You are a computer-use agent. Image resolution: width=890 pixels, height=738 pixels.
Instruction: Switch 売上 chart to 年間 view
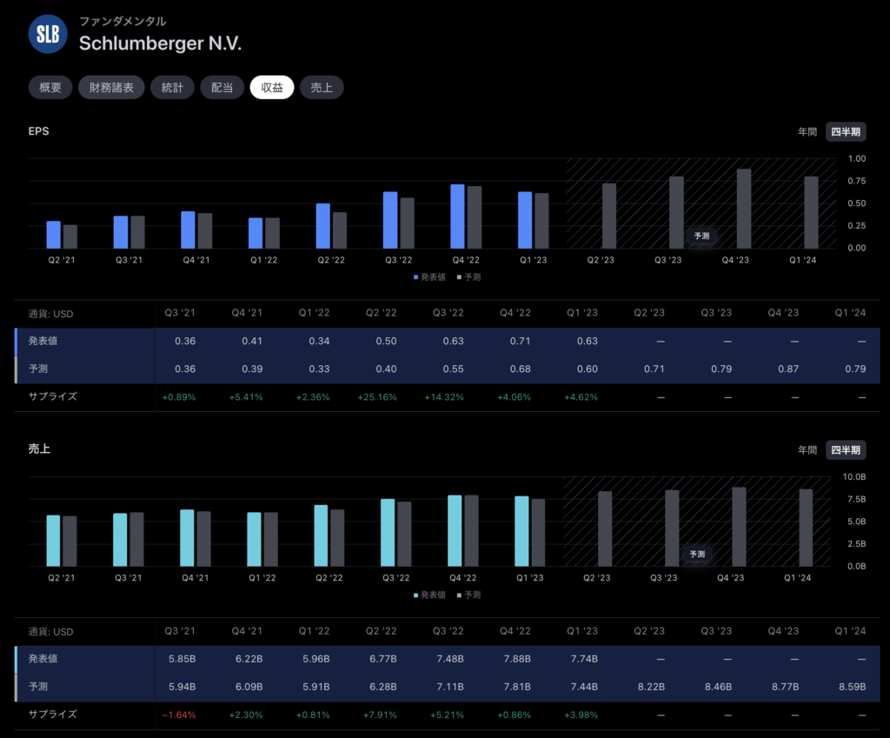tap(807, 450)
